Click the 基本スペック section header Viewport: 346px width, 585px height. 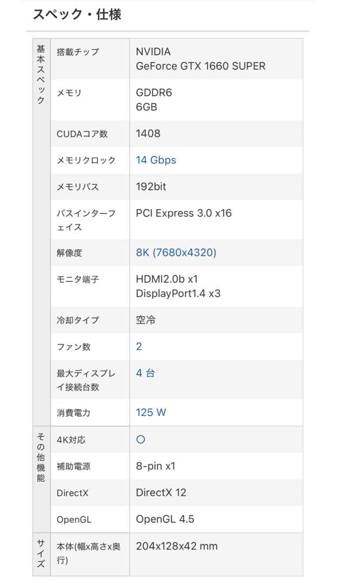[41, 75]
